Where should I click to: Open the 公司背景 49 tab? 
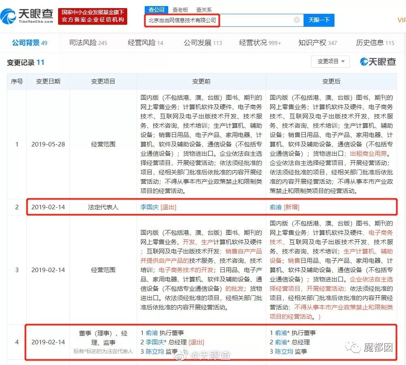pyautogui.click(x=30, y=43)
